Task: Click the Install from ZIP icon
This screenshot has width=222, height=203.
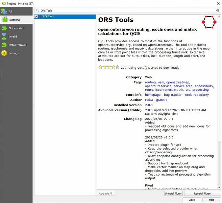Action: coord(4,45)
